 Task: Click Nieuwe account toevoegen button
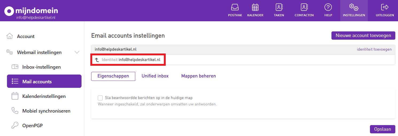tap(363, 35)
